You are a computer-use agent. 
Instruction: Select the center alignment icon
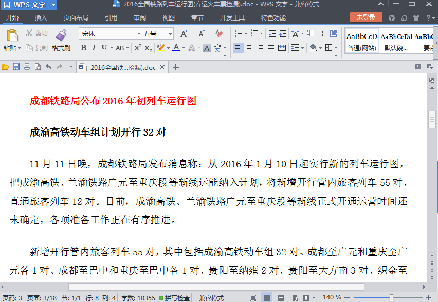click(249, 48)
